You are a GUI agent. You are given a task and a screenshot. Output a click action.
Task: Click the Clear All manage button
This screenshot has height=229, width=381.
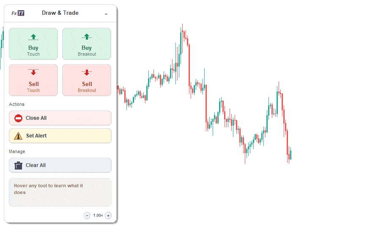tap(60, 165)
